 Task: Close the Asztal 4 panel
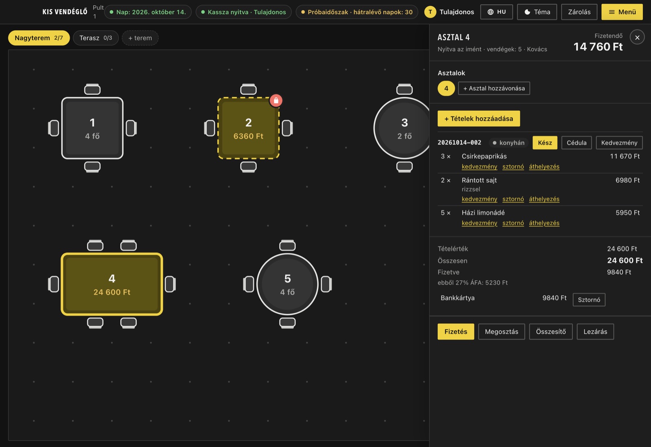coord(637,37)
